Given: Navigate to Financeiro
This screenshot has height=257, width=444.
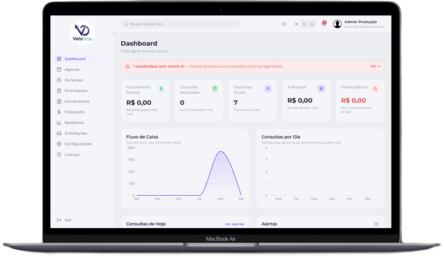Looking at the screenshot, I should 83,112.
